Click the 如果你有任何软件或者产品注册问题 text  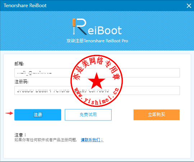pyautogui.click(x=46, y=140)
